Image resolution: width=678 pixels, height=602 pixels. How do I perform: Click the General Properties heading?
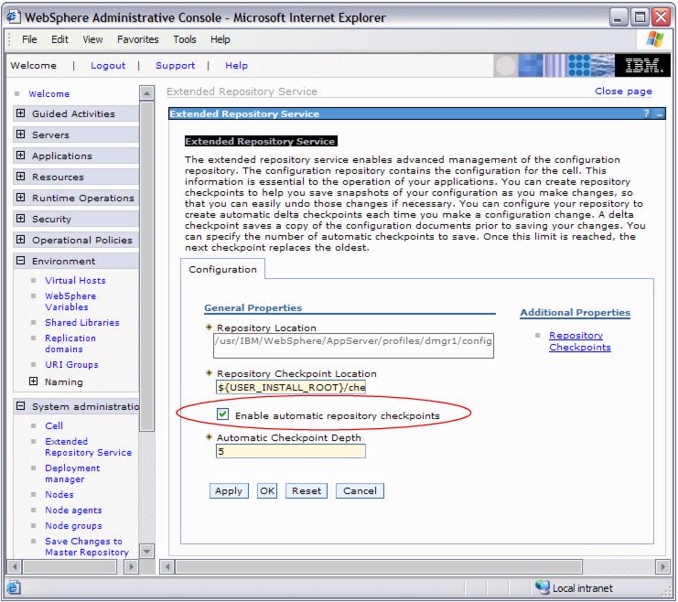[253, 308]
